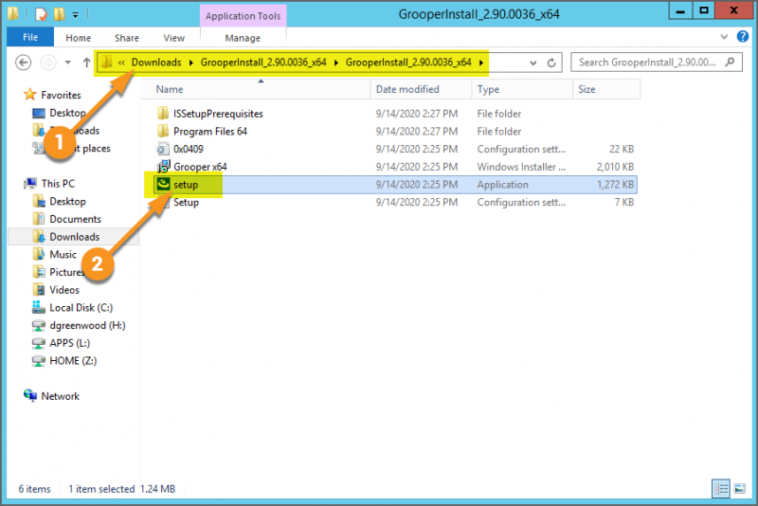Switch to Large icons view in status bar
Viewport: 758px width, 506px height.
pyautogui.click(x=739, y=489)
